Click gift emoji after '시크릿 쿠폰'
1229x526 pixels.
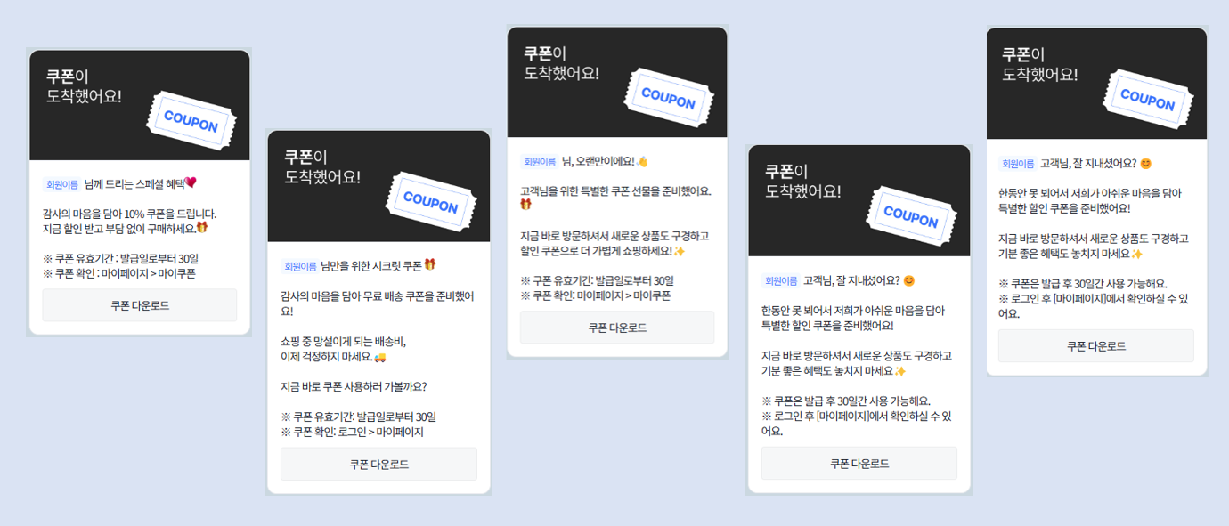[x=430, y=264]
